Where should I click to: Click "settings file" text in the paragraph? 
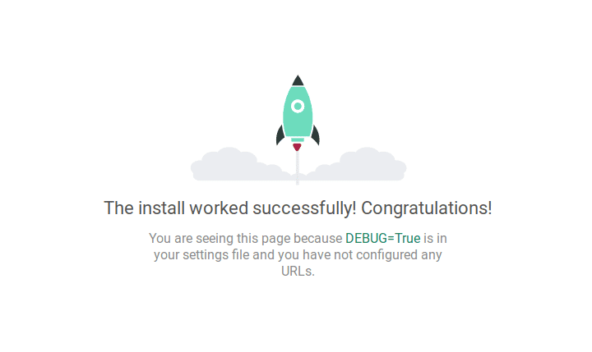tap(216, 254)
